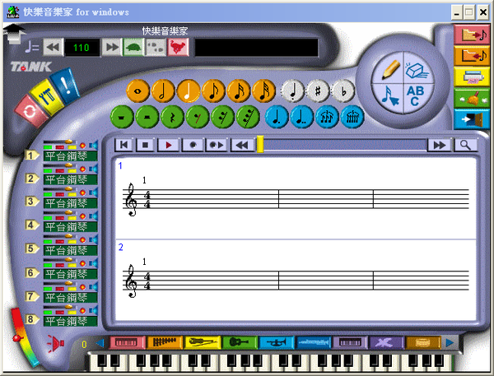Stop playback with the square button

[x=145, y=145]
